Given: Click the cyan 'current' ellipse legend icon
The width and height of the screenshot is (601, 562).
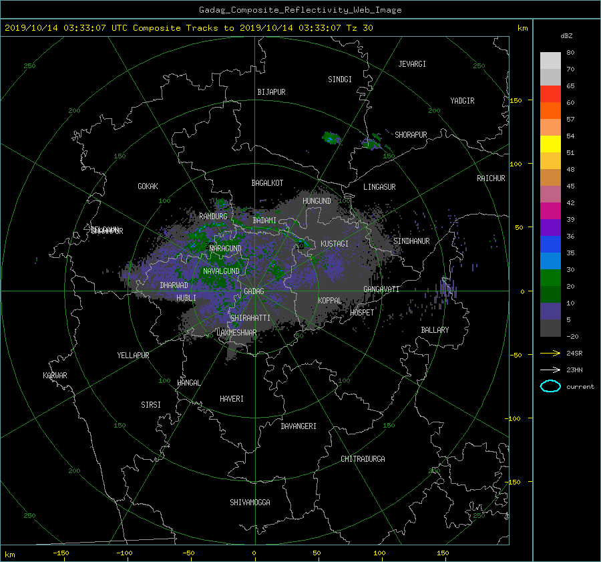Looking at the screenshot, I should [550, 386].
